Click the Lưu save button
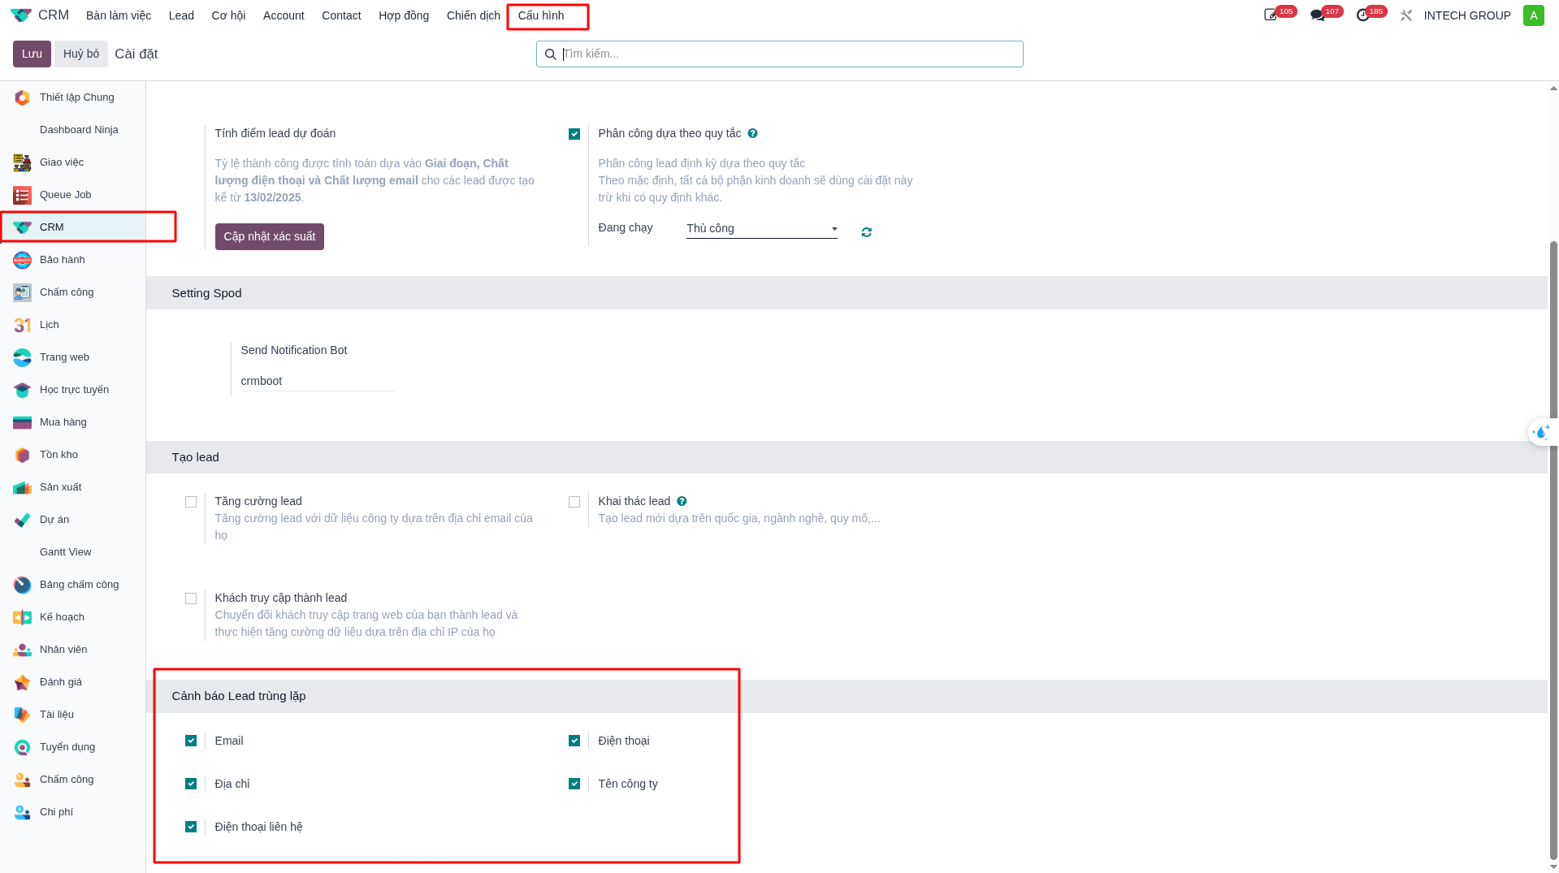 coord(32,54)
